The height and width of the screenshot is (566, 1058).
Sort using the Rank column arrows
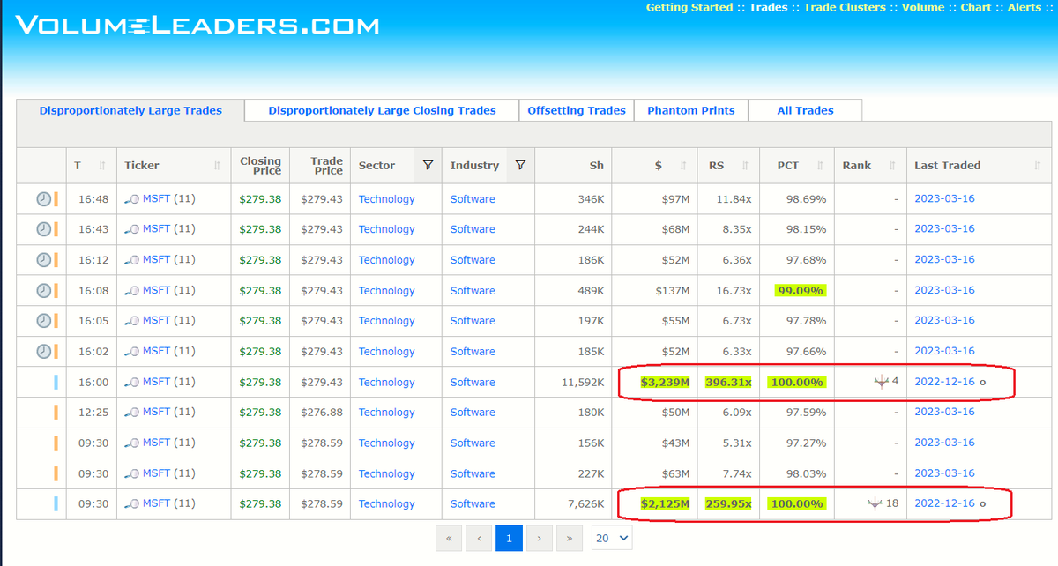tap(891, 166)
